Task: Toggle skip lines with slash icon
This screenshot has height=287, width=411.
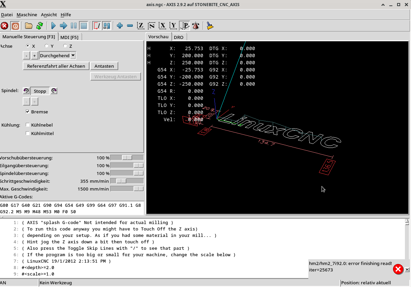Action: click(x=97, y=26)
